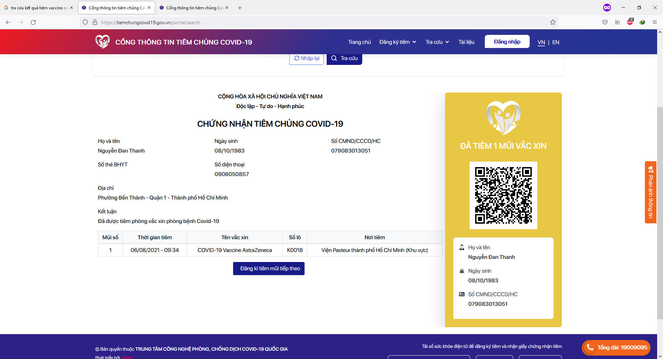Click scrollbar down arrow at bottom
663x359 pixels.
pyautogui.click(x=660, y=356)
